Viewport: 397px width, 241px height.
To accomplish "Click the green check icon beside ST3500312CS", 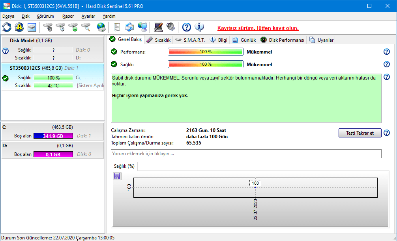I will [5, 78].
